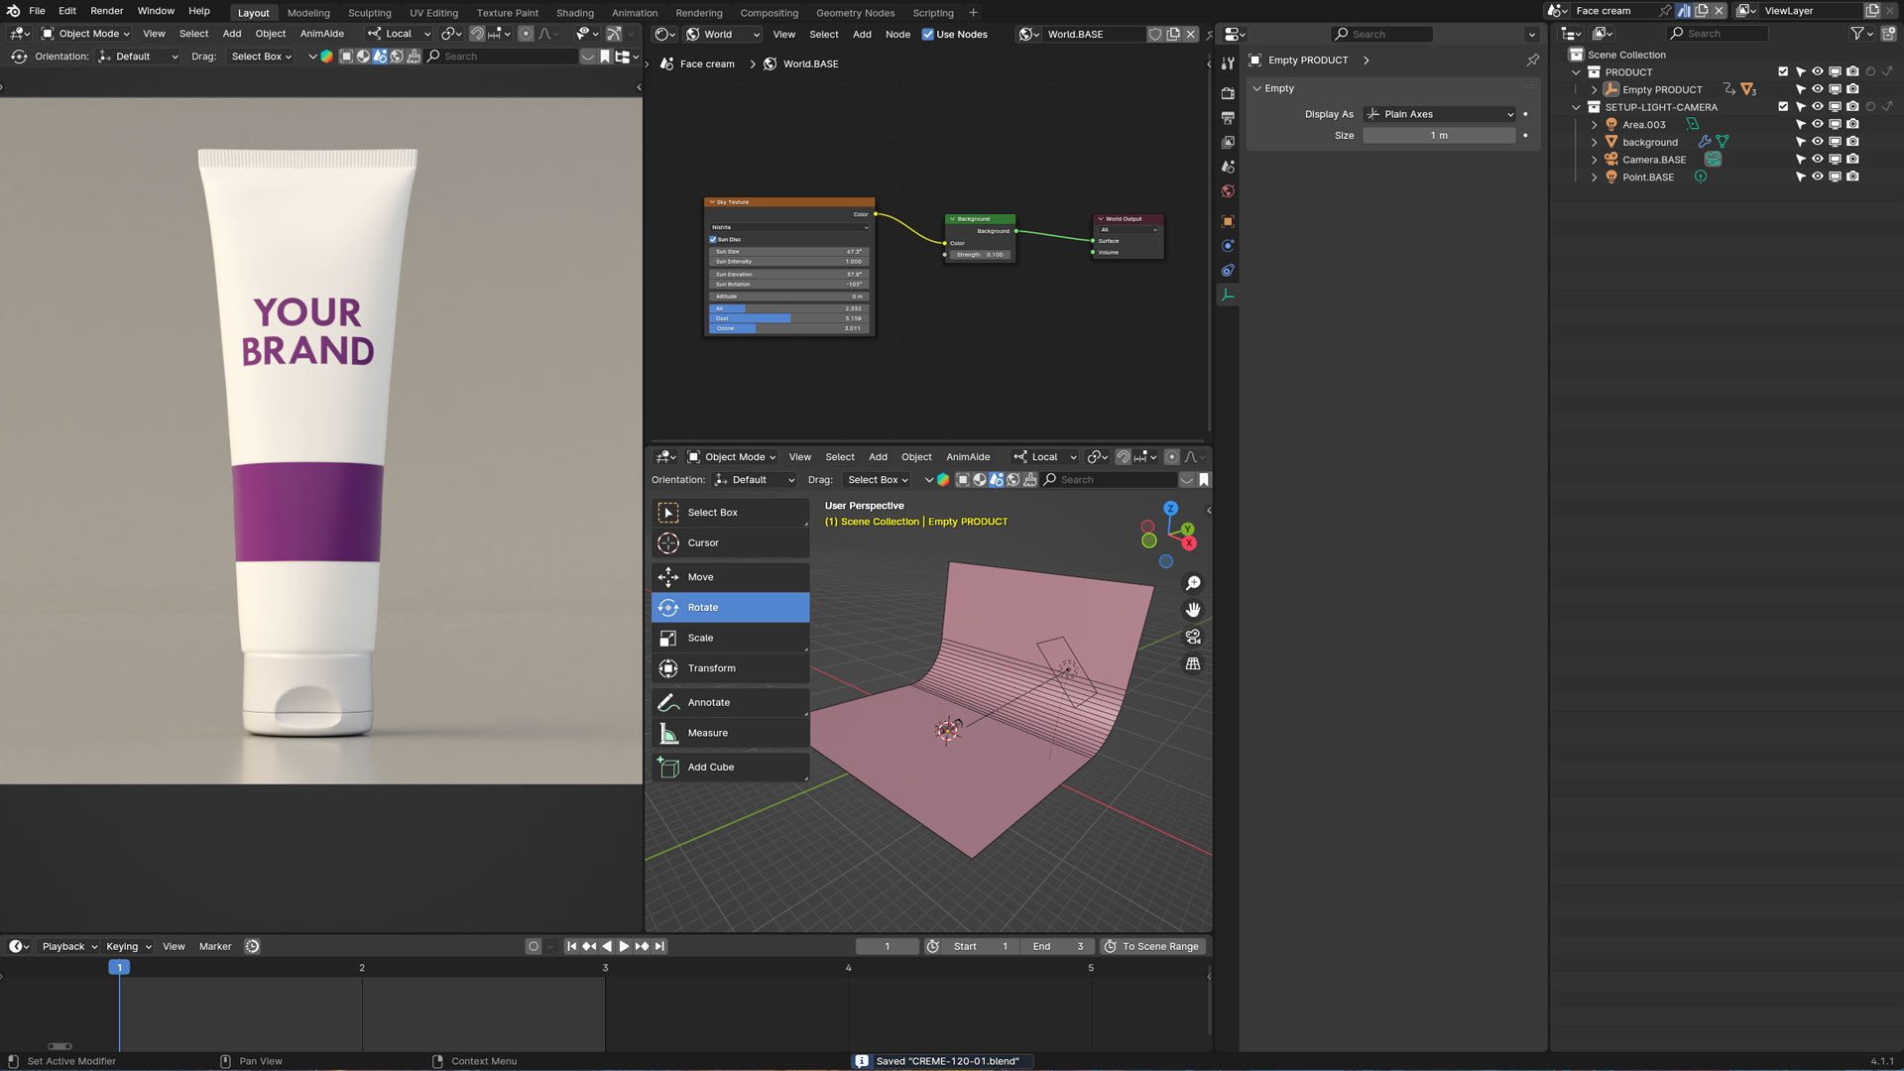Hide background object with eye icon
This screenshot has height=1071, width=1904.
click(x=1817, y=142)
